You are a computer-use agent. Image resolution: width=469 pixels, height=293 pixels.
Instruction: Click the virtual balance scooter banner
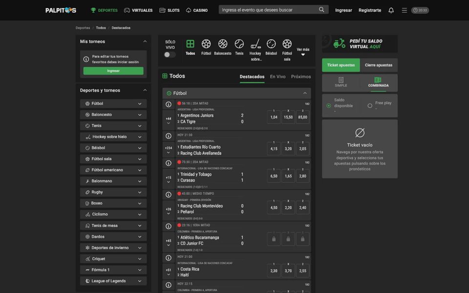[x=360, y=43]
